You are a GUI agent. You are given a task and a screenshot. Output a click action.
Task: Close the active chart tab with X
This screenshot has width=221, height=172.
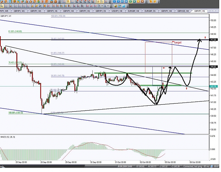[217, 11]
